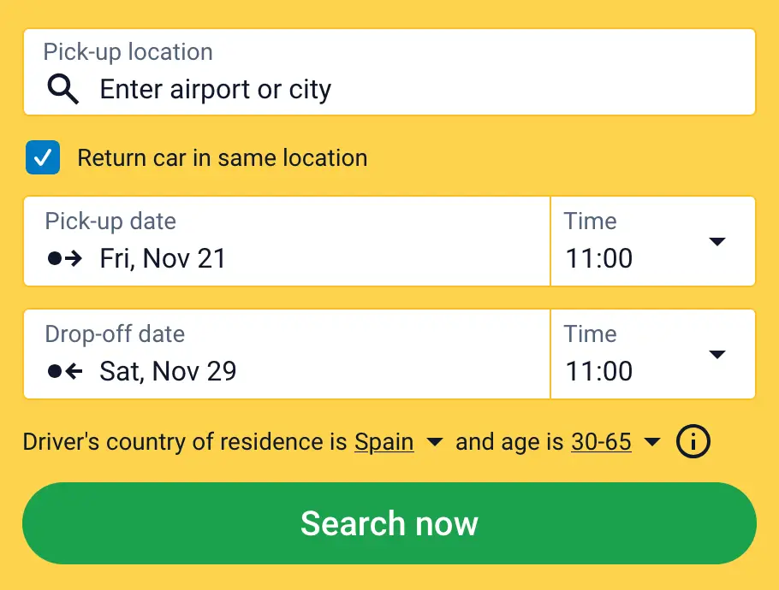This screenshot has width=779, height=590.
Task: Click the "Return car in same location" label
Action: tap(222, 158)
